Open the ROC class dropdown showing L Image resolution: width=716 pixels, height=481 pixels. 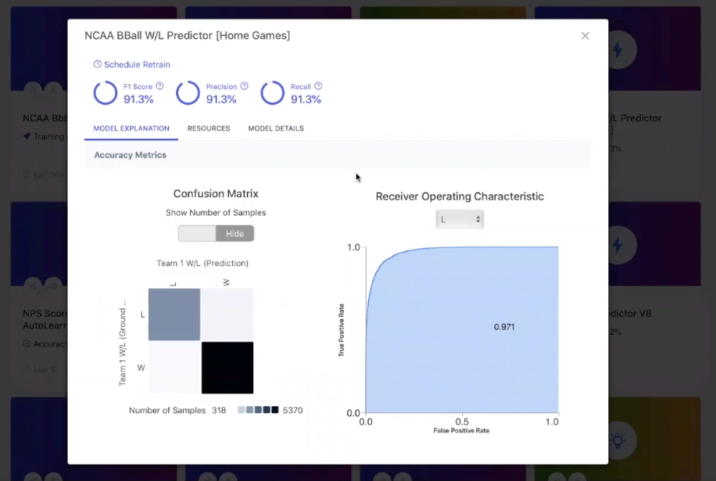point(459,220)
